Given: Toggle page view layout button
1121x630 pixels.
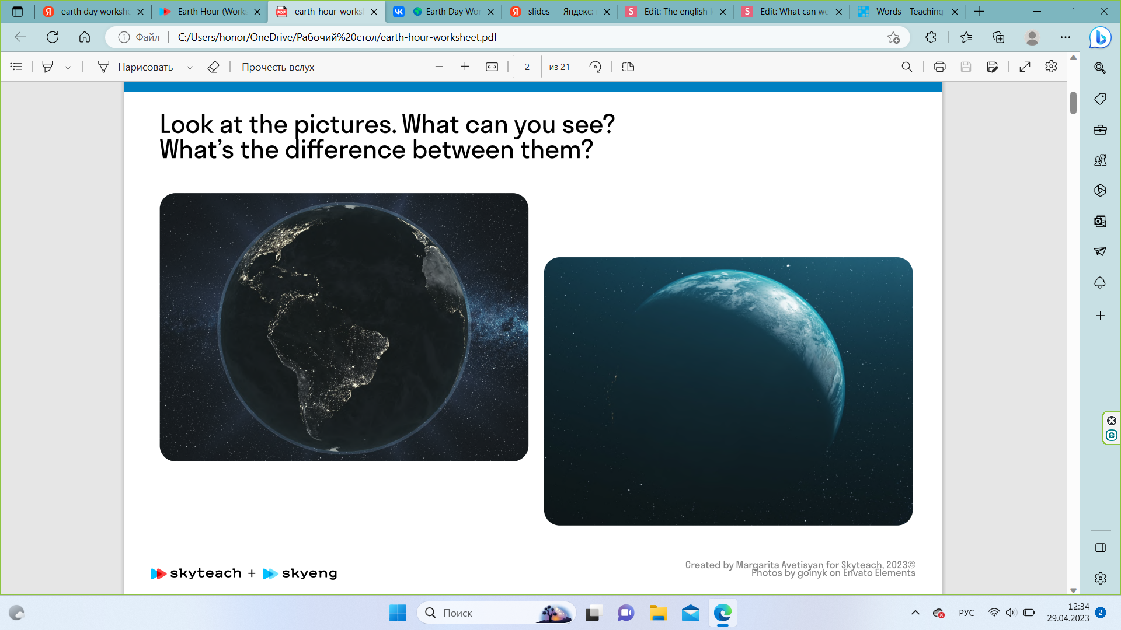Looking at the screenshot, I should tap(628, 67).
